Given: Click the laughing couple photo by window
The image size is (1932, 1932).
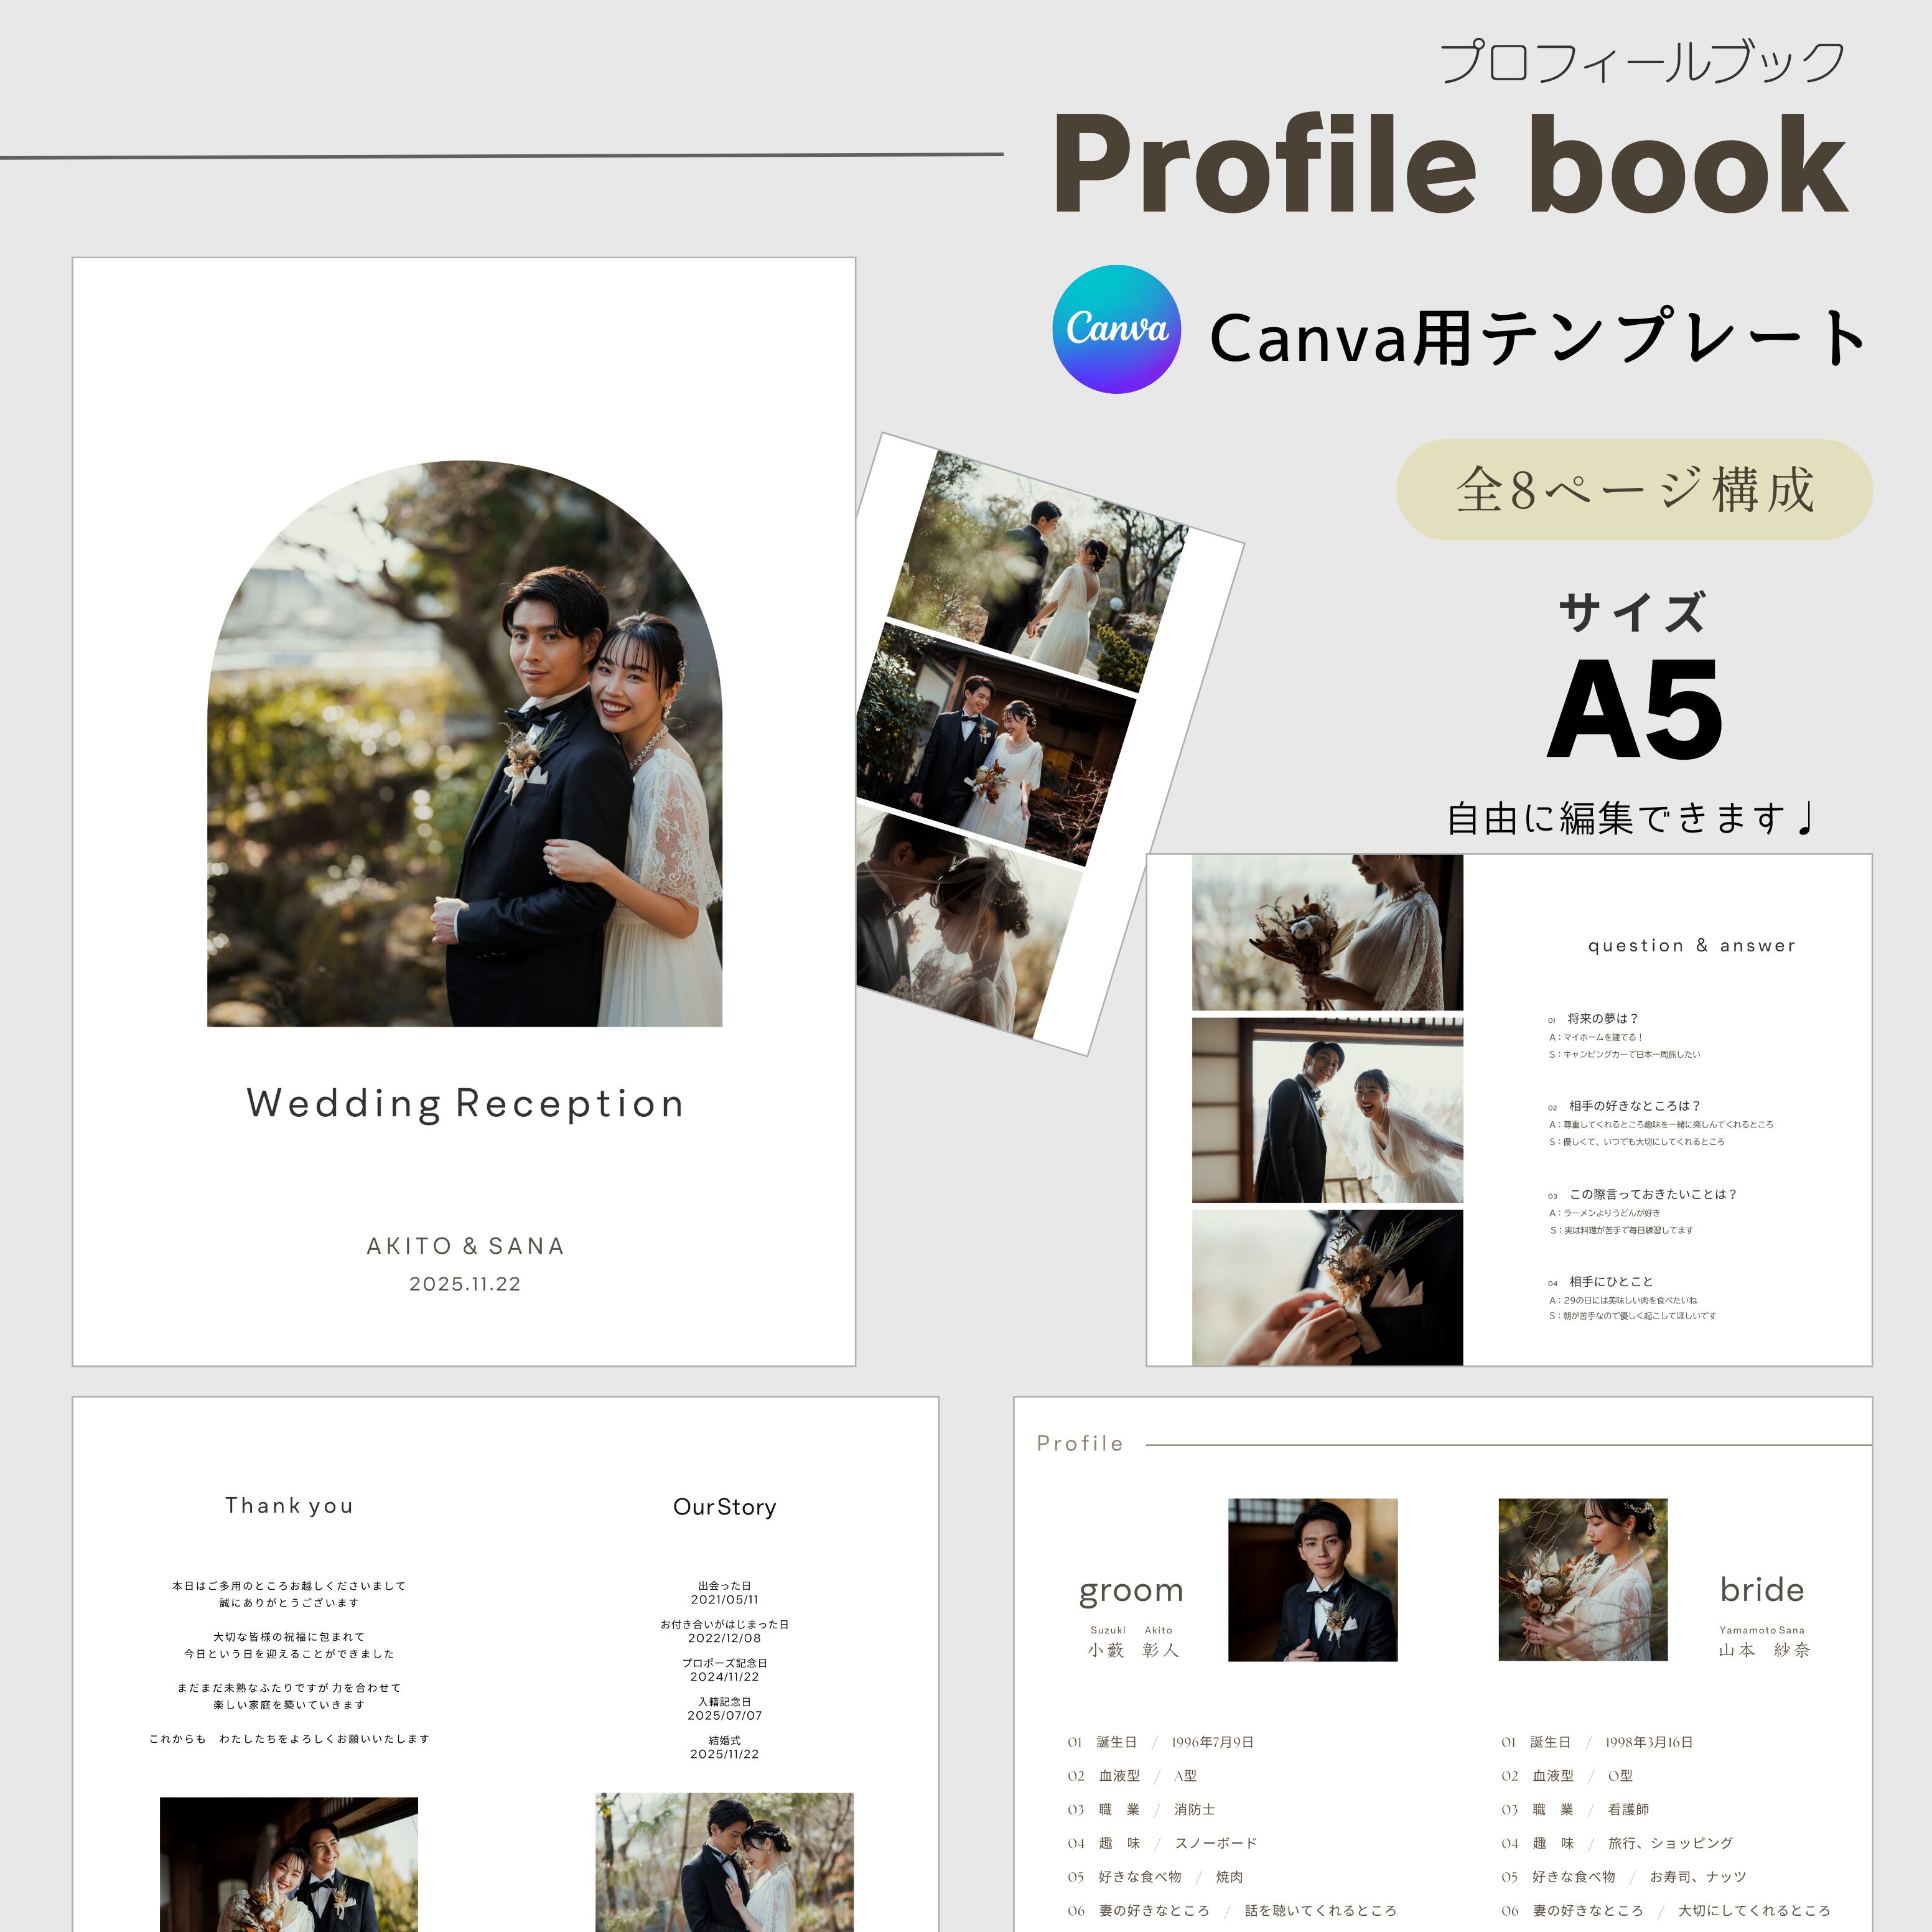Looking at the screenshot, I should (x=1327, y=1110).
